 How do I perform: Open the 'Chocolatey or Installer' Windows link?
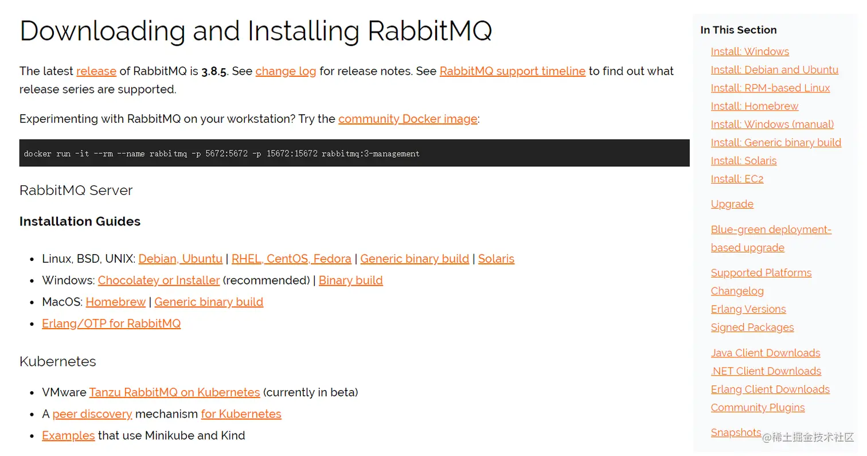(159, 280)
